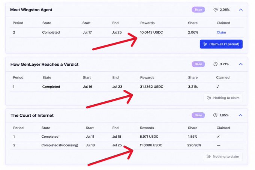Viewport: 255px width, 170px height.
Task: Click The Court of Internet title
Action: pos(32,116)
